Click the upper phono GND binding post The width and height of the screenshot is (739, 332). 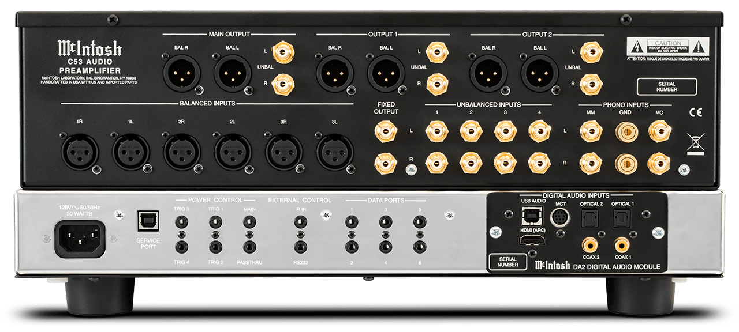click(625, 132)
